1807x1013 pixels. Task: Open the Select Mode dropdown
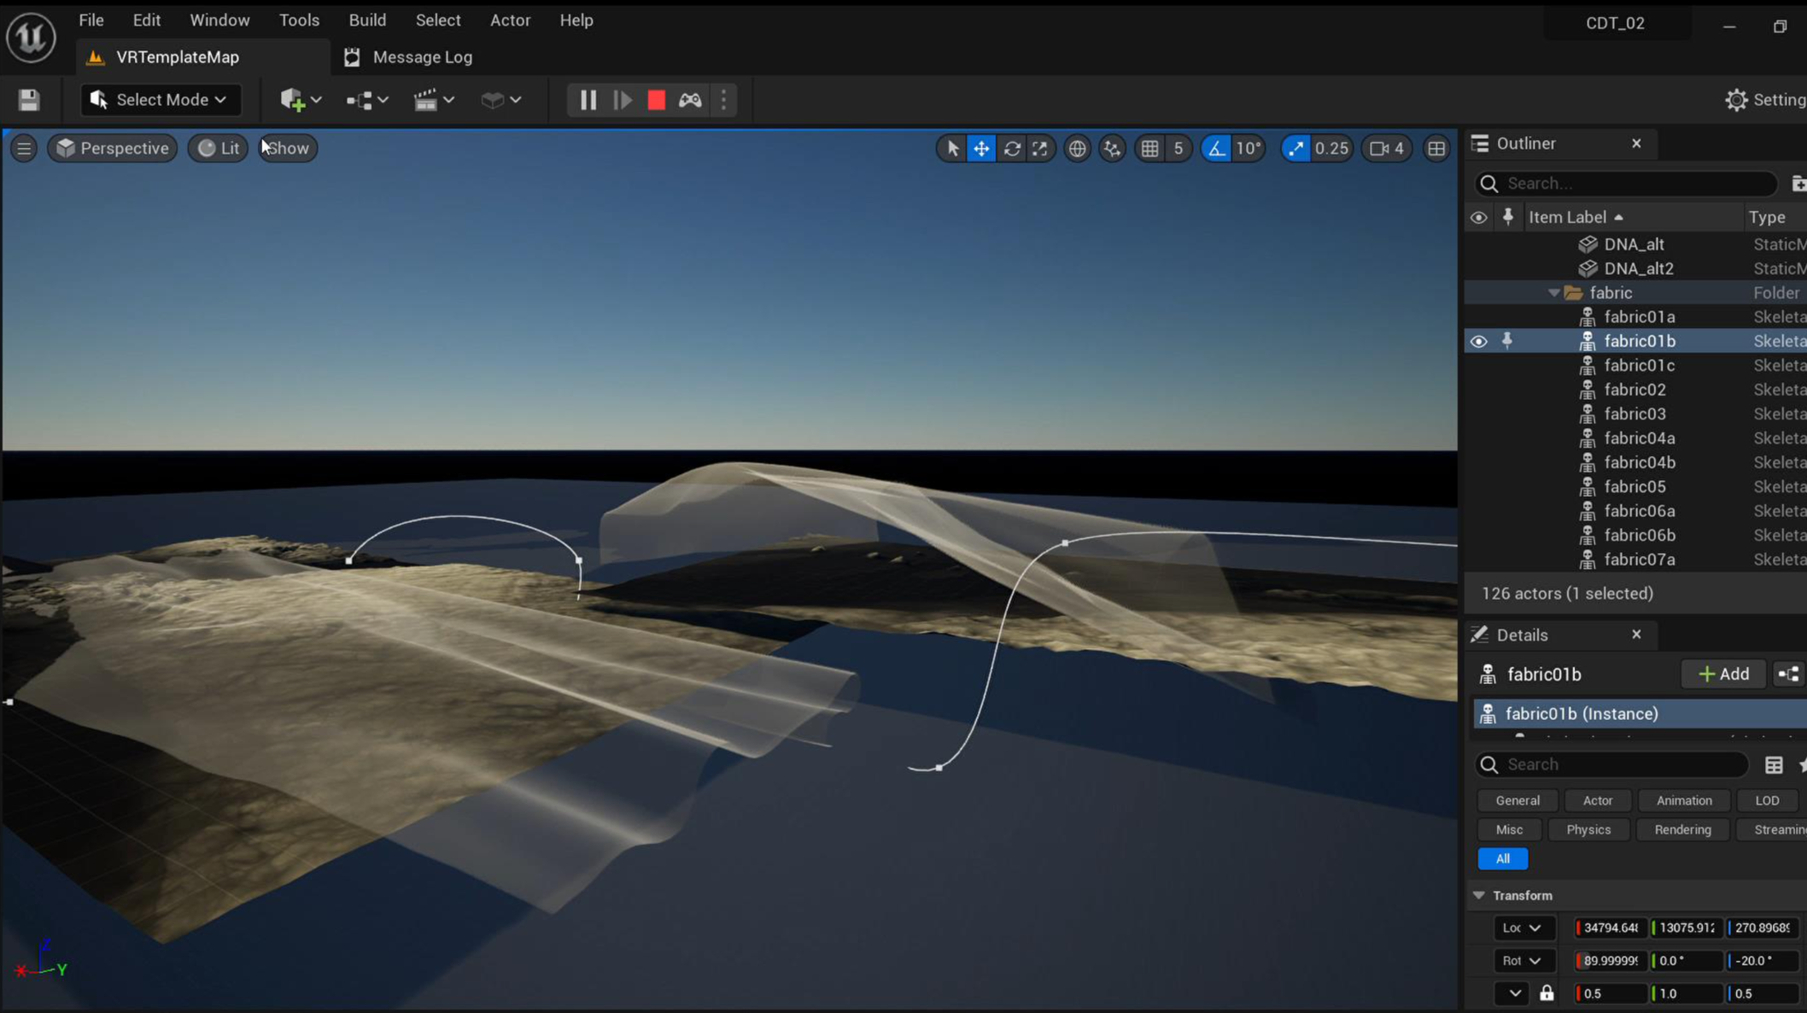click(160, 100)
